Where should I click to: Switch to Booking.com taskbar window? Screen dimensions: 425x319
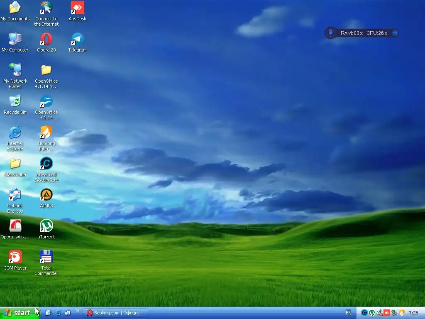tap(115, 313)
